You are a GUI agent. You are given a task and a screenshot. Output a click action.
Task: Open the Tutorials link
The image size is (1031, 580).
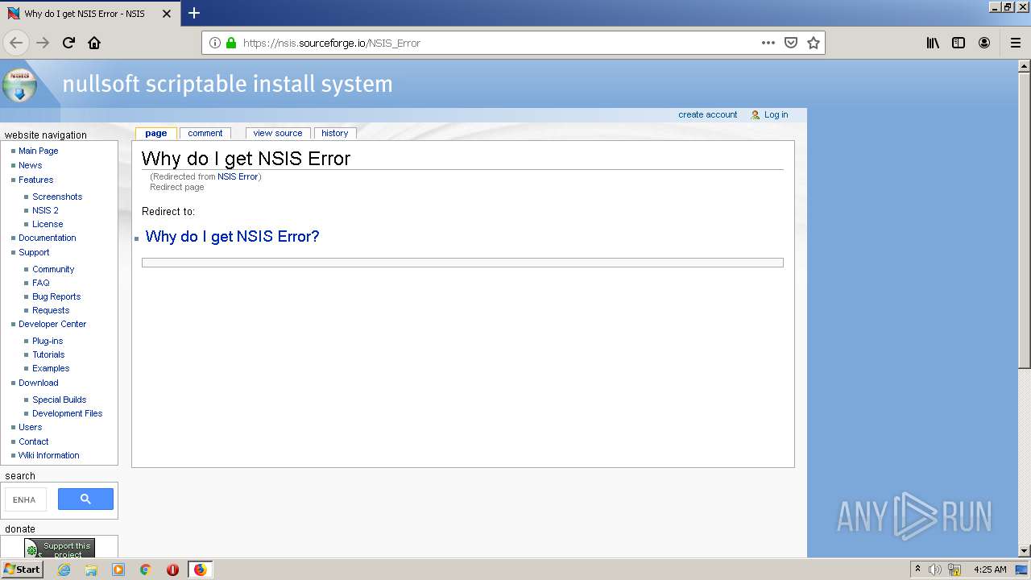(48, 354)
